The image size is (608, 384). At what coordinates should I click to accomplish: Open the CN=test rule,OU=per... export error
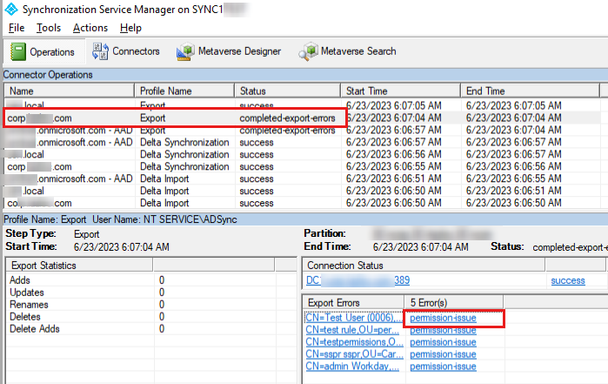(x=352, y=330)
